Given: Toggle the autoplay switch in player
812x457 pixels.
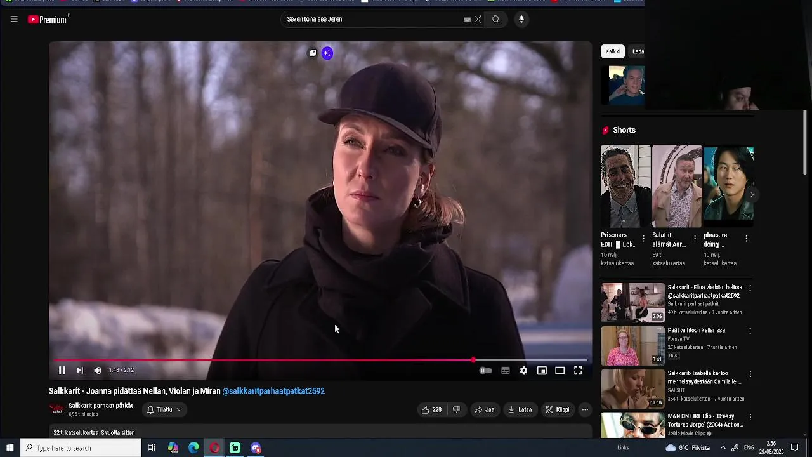Looking at the screenshot, I should 485,371.
